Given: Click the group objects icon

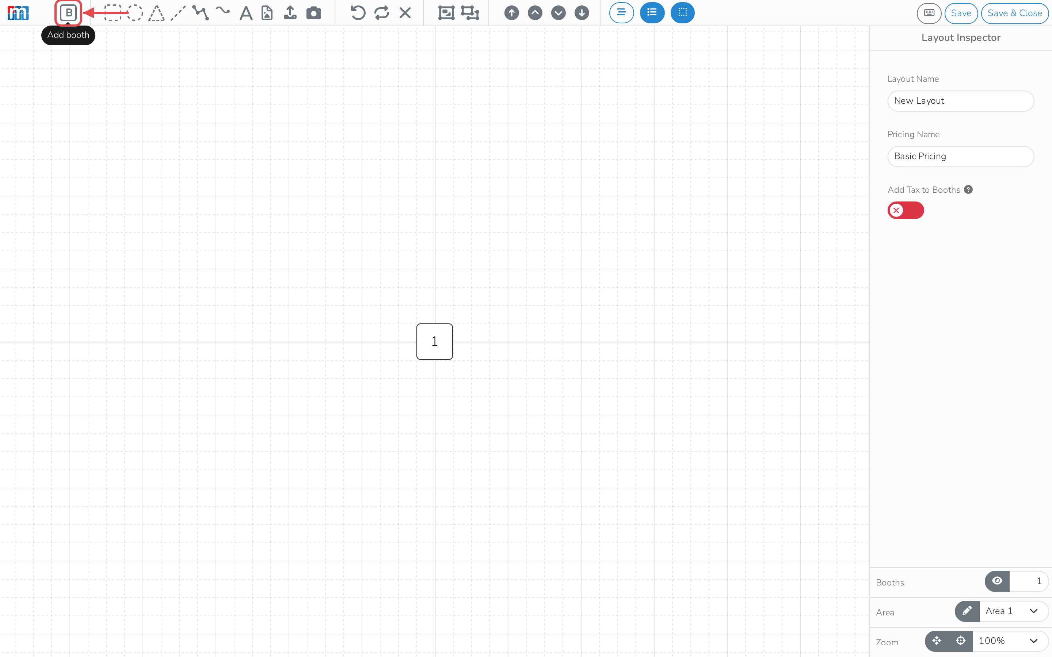Looking at the screenshot, I should [x=446, y=13].
